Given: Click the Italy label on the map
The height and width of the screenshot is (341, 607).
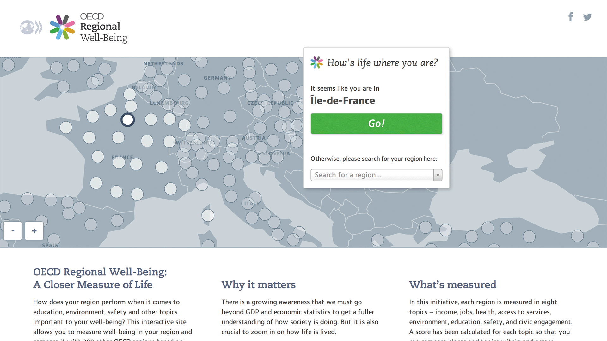Looking at the screenshot, I should tap(252, 204).
